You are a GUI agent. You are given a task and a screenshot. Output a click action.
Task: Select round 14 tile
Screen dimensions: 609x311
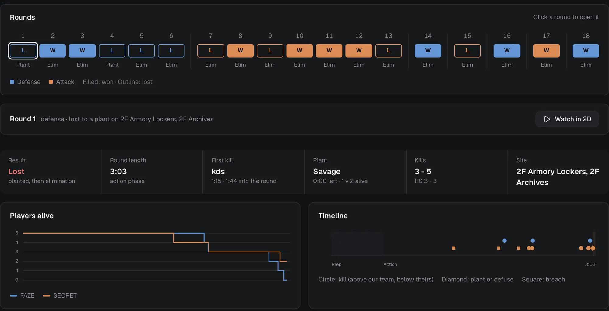pyautogui.click(x=428, y=51)
